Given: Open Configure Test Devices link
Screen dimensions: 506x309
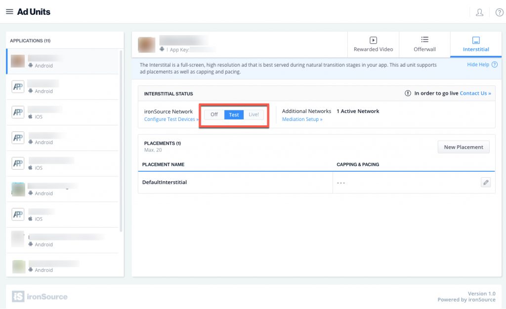Looking at the screenshot, I should [x=171, y=119].
